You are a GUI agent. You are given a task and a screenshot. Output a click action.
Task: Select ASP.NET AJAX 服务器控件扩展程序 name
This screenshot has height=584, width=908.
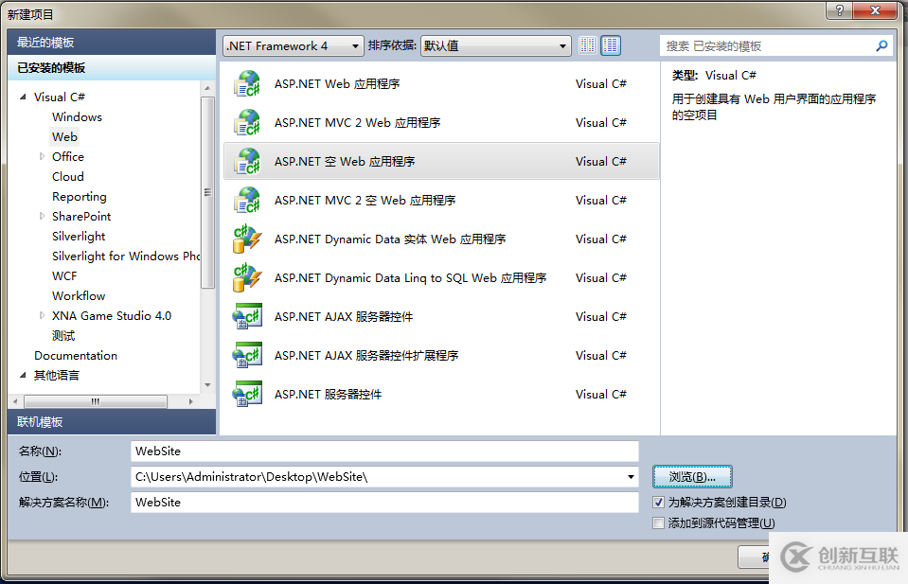click(366, 355)
